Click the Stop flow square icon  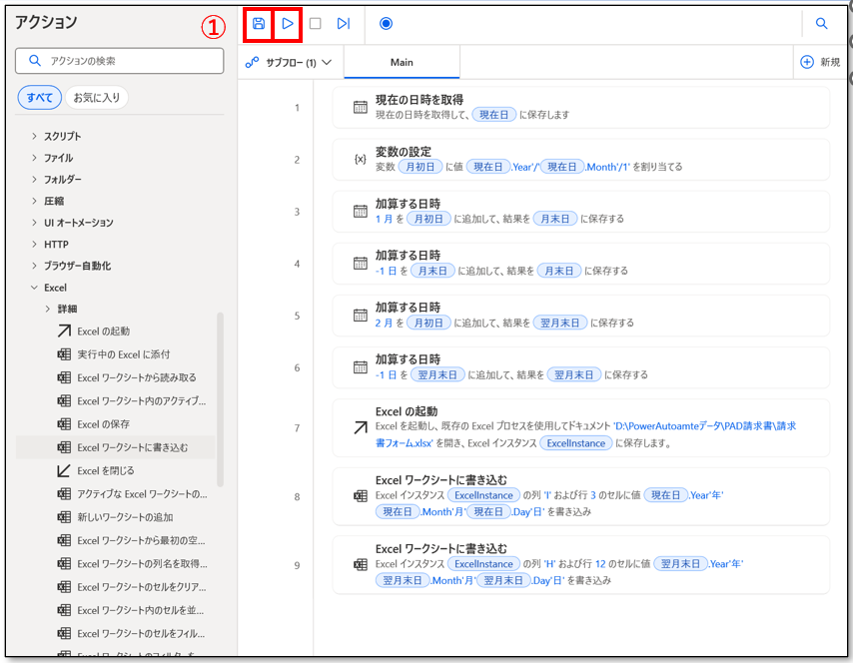(316, 23)
